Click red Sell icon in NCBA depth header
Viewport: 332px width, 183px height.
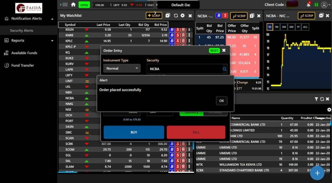(x=225, y=16)
